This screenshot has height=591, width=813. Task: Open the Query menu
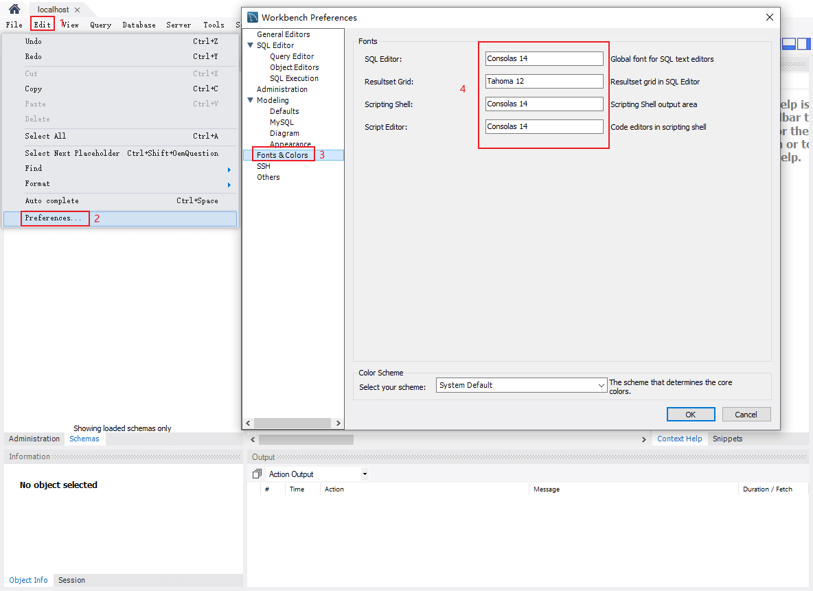[100, 24]
